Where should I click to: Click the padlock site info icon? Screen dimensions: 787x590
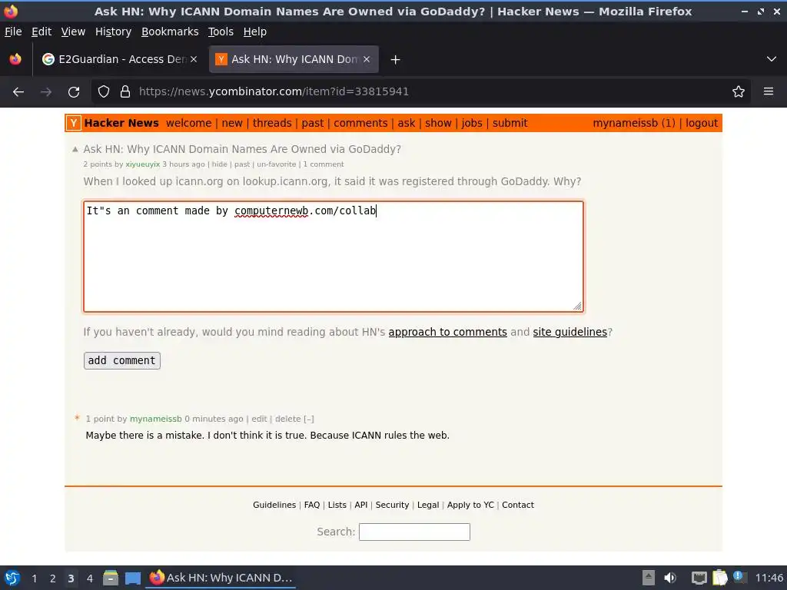coord(125,91)
